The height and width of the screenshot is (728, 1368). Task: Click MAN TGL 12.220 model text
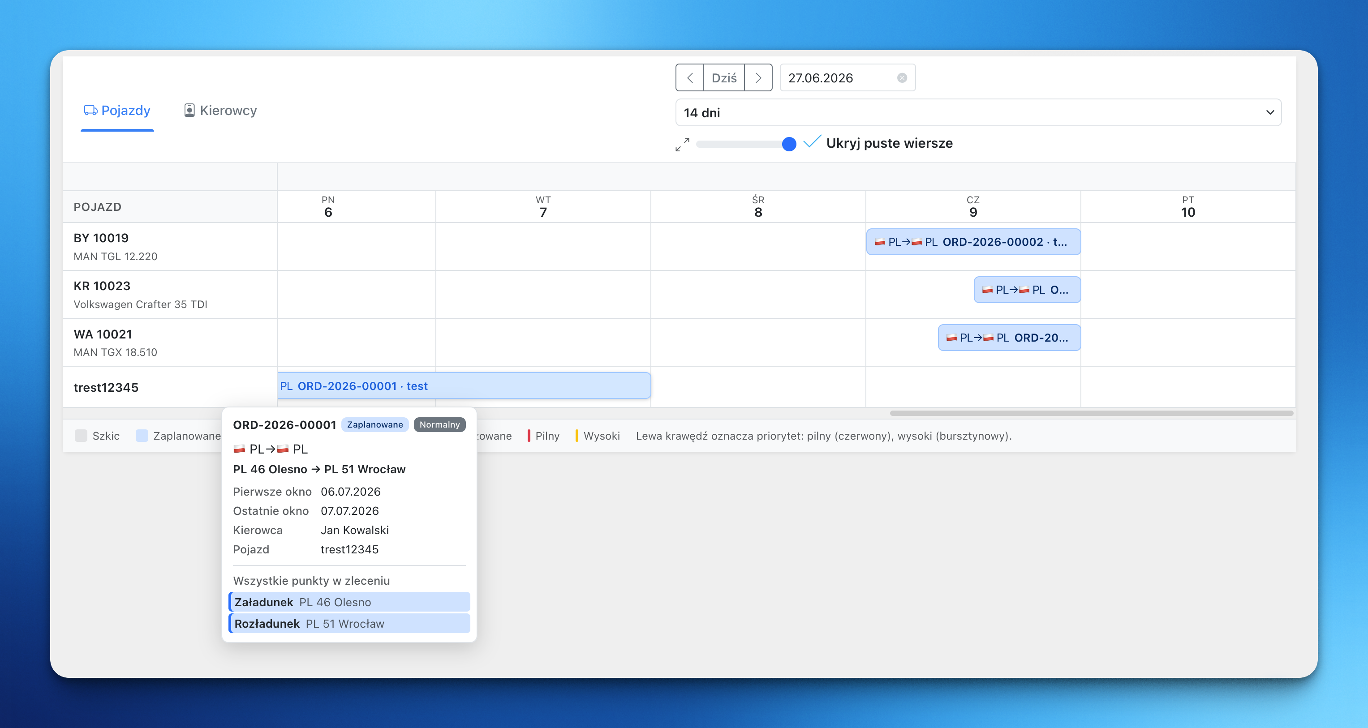(x=115, y=256)
